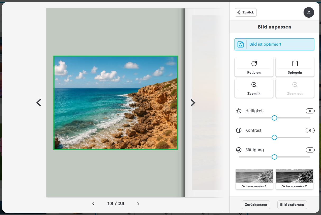This screenshot has height=215, width=321.
Task: Go to the previous spread with the large left arrow
Action: coord(39,103)
